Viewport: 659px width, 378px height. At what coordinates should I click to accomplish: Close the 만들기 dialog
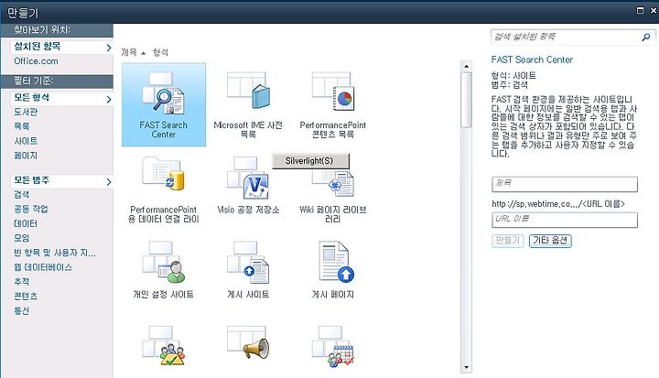pos(654,10)
